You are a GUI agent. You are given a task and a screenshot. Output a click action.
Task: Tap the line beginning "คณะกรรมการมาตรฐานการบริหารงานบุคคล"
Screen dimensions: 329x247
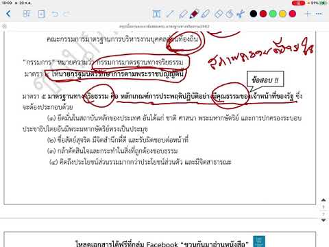point(122,39)
